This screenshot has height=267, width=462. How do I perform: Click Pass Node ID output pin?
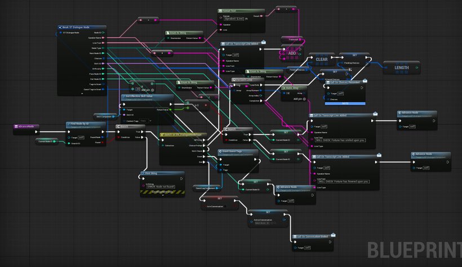pos(103,74)
